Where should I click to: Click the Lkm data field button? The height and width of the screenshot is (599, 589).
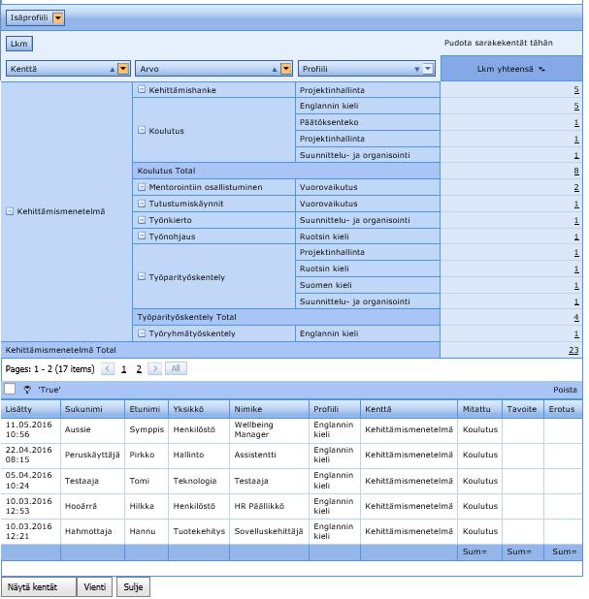[x=19, y=44]
